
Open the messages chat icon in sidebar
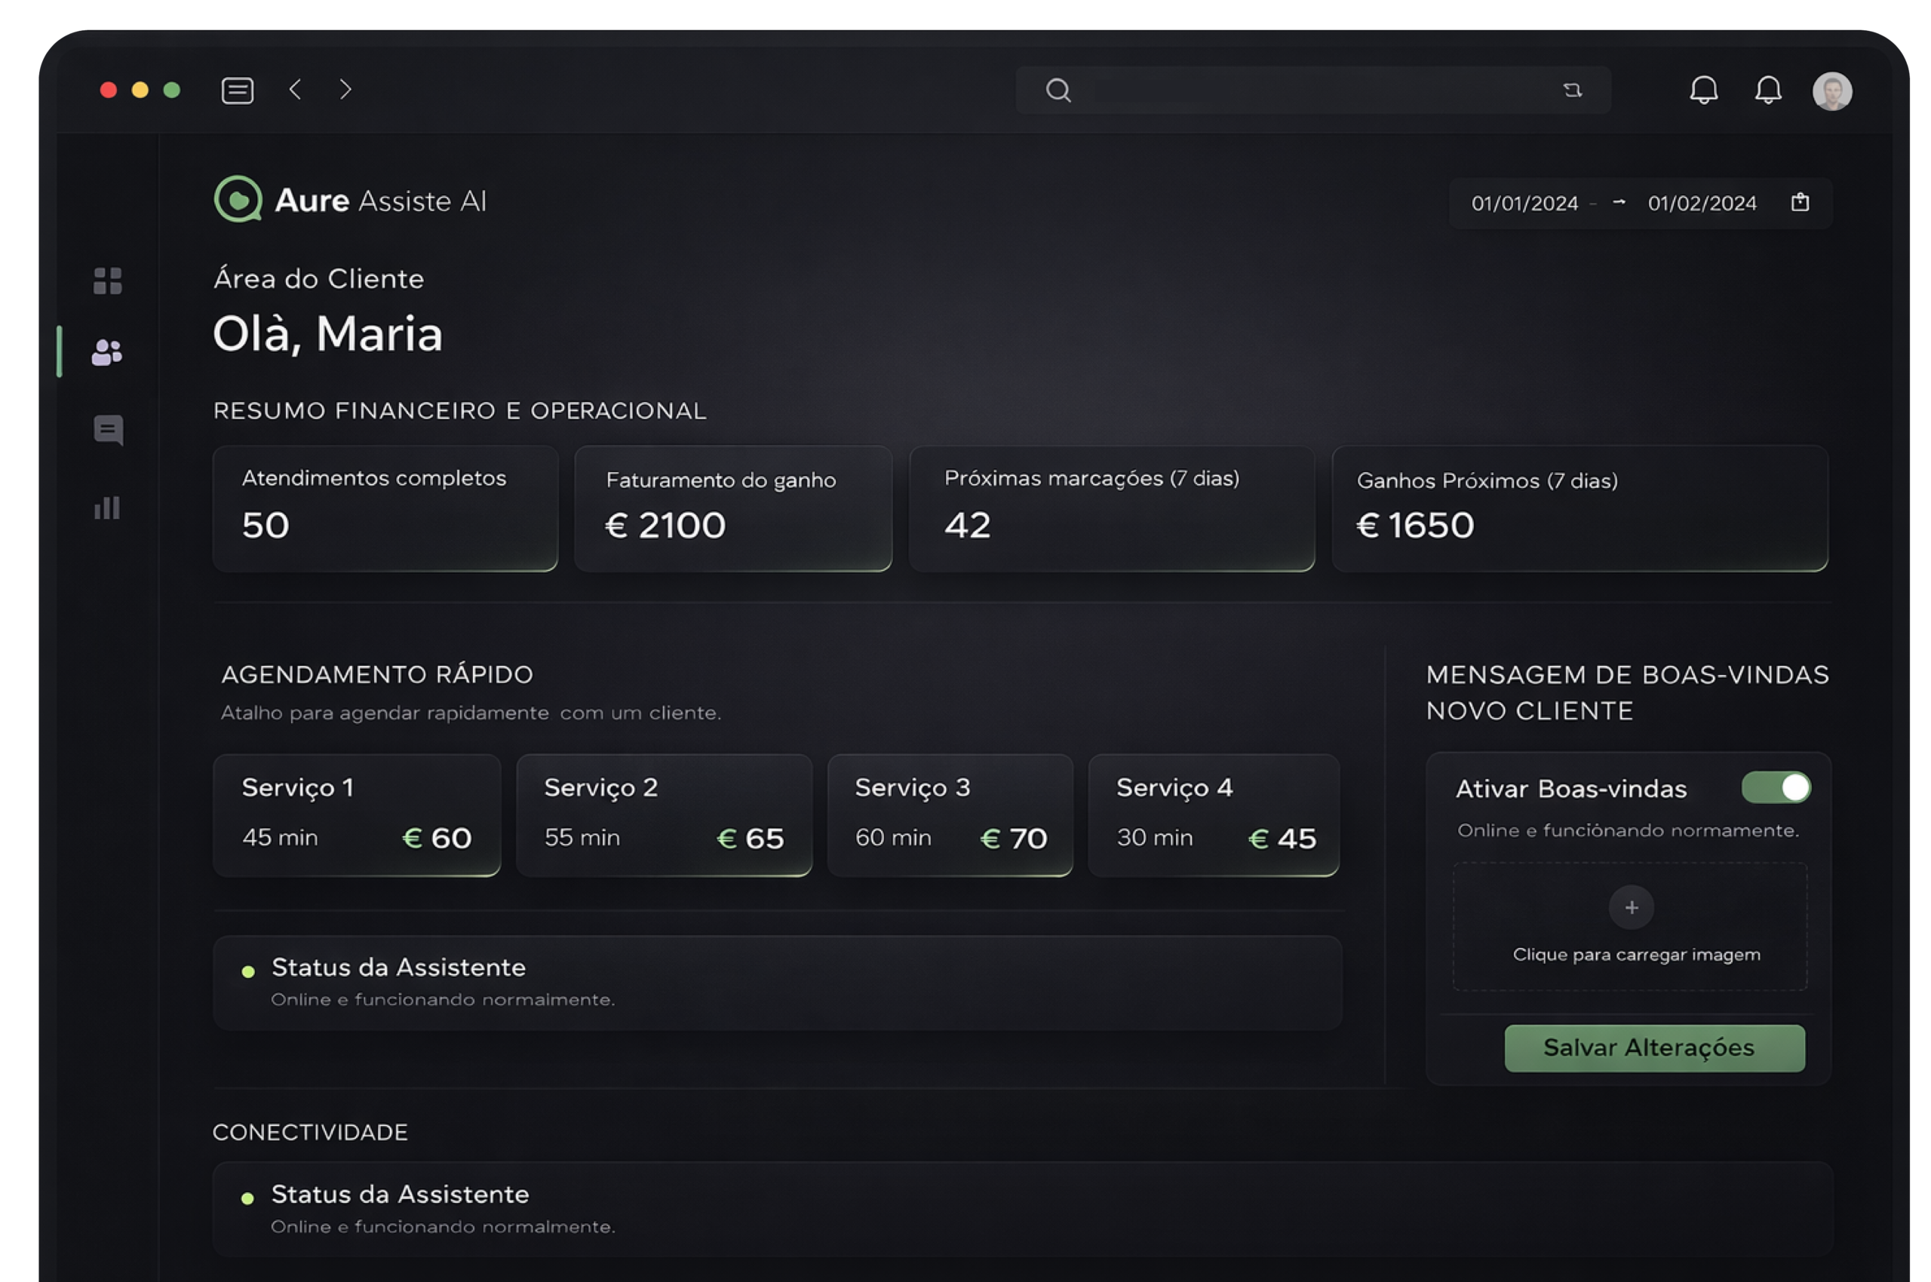click(108, 429)
